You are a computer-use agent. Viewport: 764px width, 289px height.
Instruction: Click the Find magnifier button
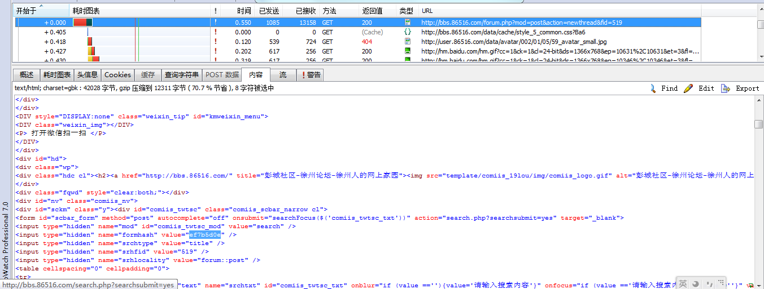(x=663, y=88)
